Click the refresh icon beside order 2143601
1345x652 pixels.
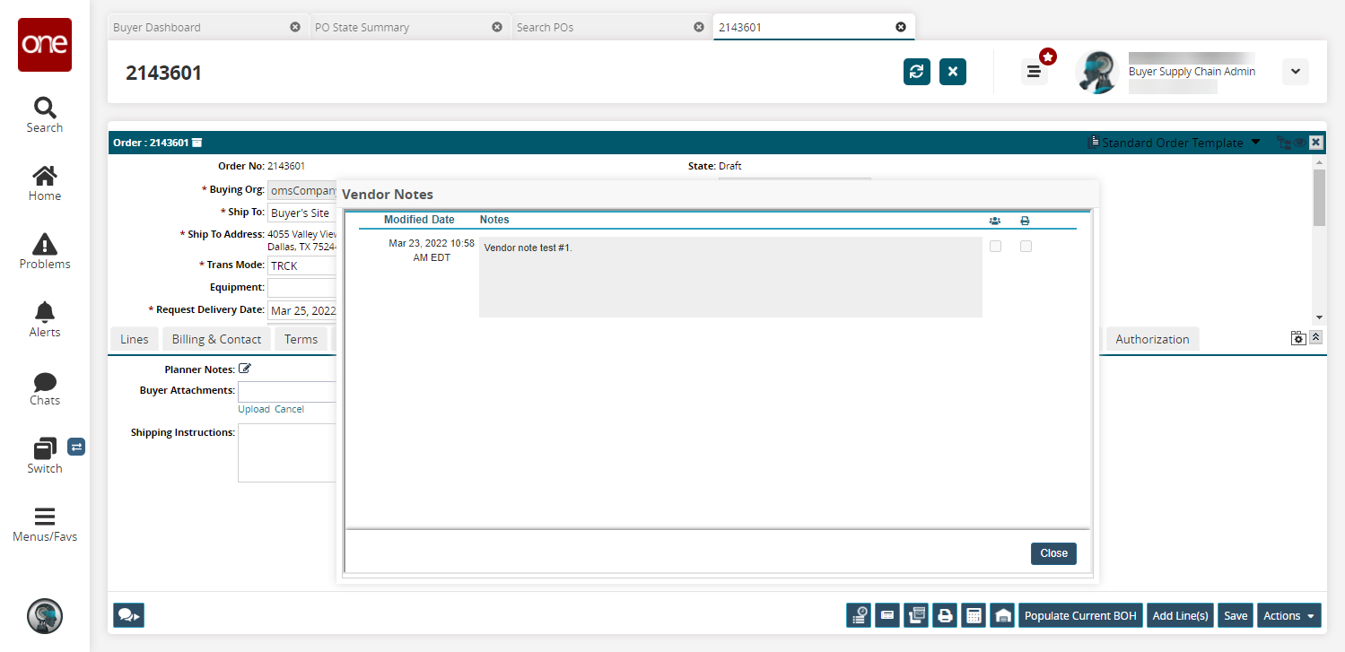(x=916, y=72)
